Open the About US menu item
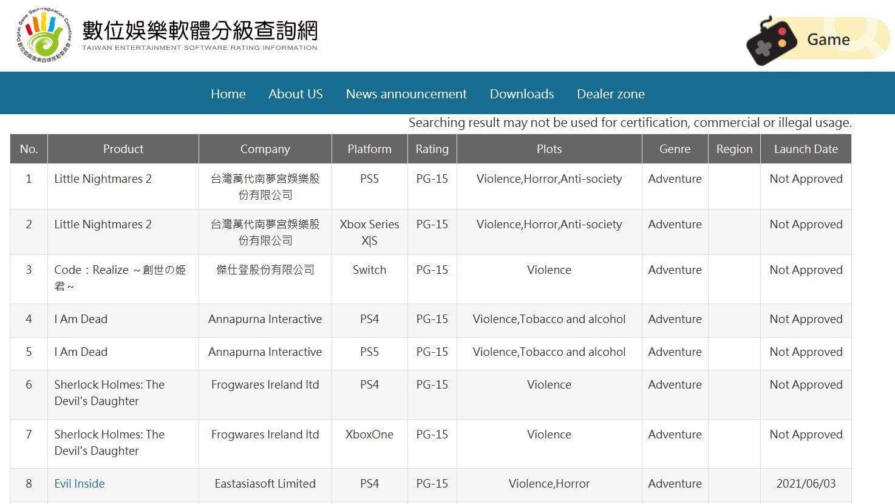Image resolution: width=895 pixels, height=504 pixels. tap(296, 94)
